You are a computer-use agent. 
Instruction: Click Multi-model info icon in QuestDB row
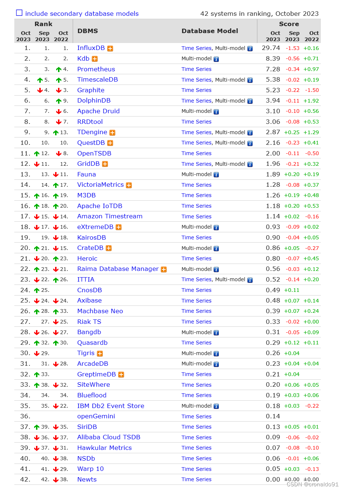click(x=250, y=143)
